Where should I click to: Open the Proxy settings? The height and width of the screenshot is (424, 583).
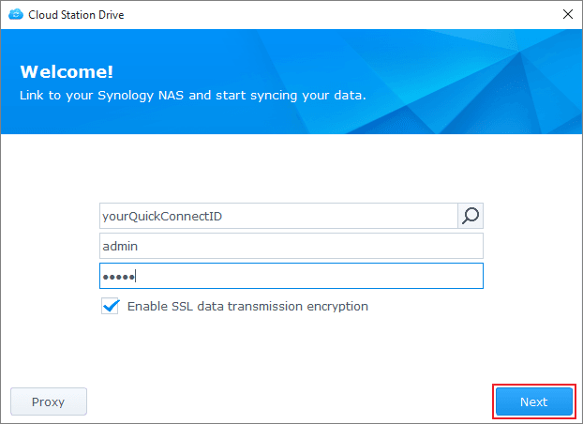pyautogui.click(x=48, y=401)
